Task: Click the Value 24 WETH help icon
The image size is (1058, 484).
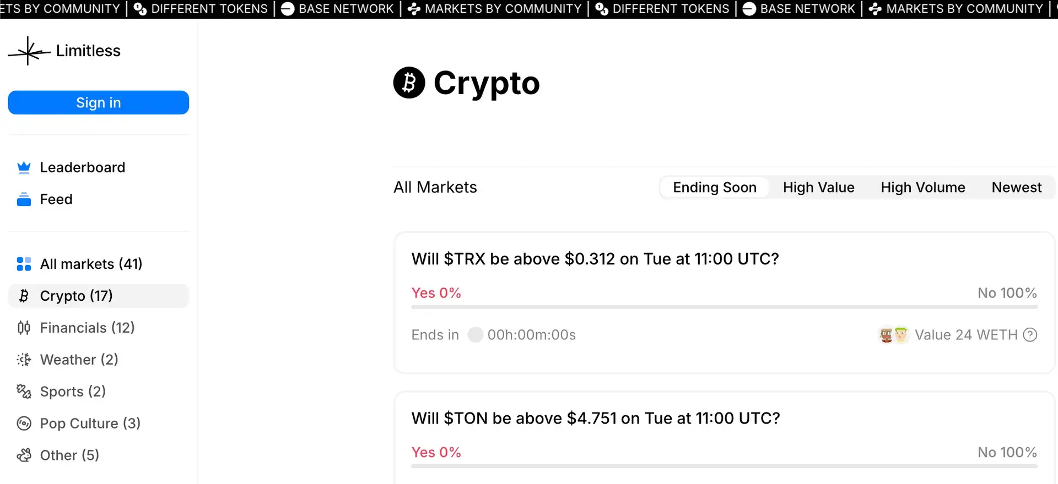Action: coord(1030,335)
